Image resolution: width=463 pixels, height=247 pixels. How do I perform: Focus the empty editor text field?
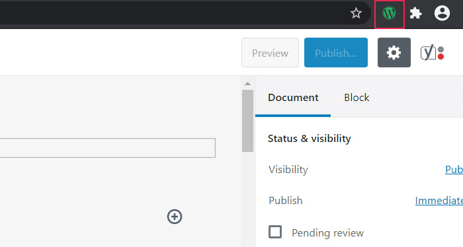pyautogui.click(x=107, y=148)
